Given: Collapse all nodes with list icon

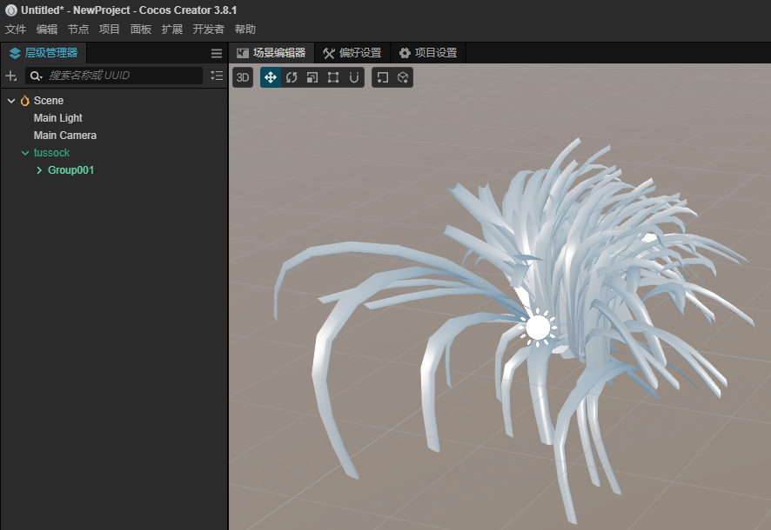Looking at the screenshot, I should pos(217,76).
